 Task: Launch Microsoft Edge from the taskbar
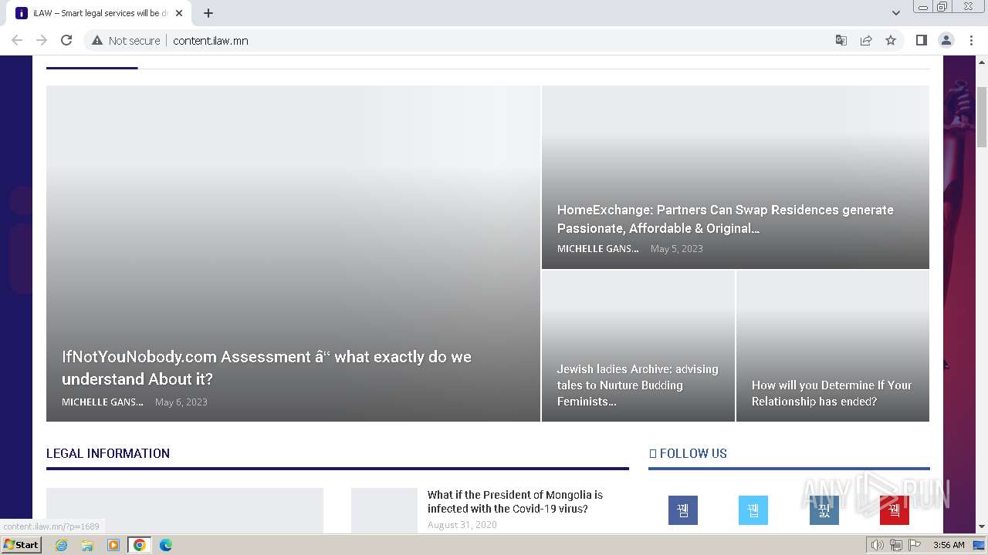point(165,545)
